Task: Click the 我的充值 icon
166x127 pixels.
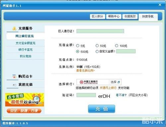Action: pyautogui.click(x=14, y=85)
